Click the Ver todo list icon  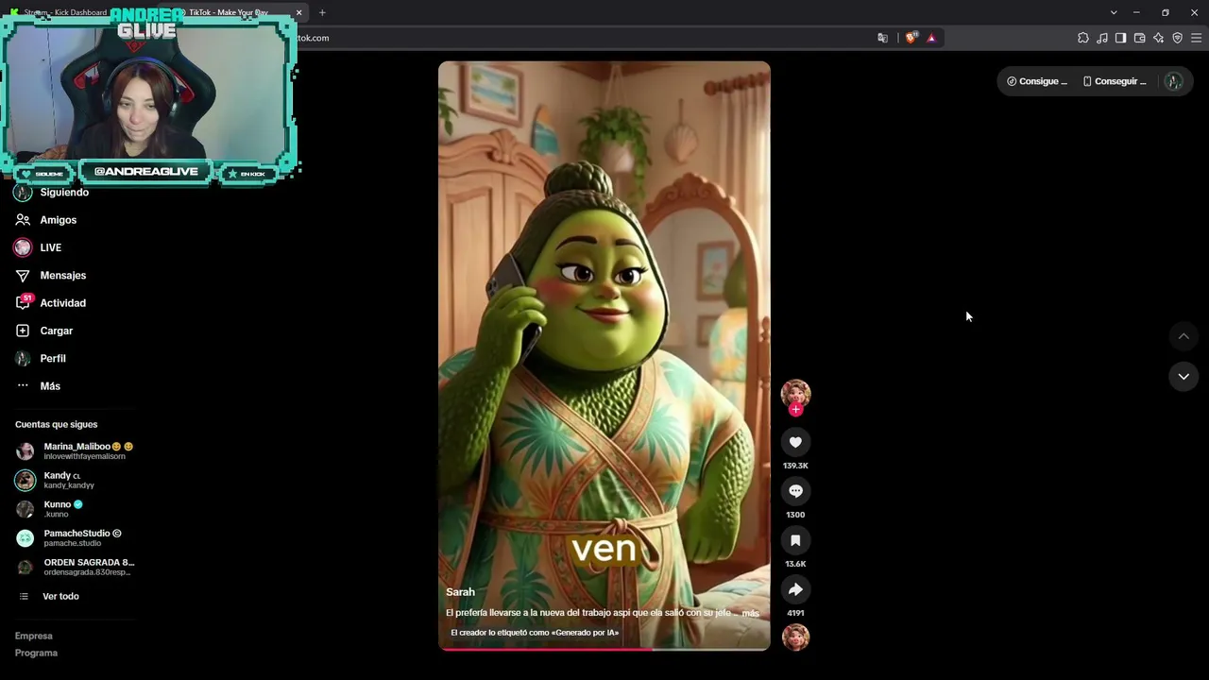point(24,597)
